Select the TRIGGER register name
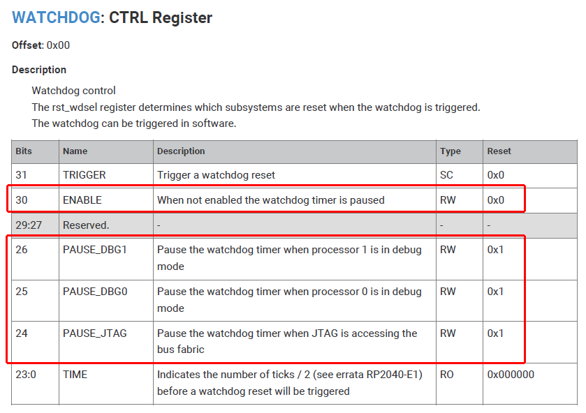Image resolution: width=586 pixels, height=413 pixels. tap(84, 174)
